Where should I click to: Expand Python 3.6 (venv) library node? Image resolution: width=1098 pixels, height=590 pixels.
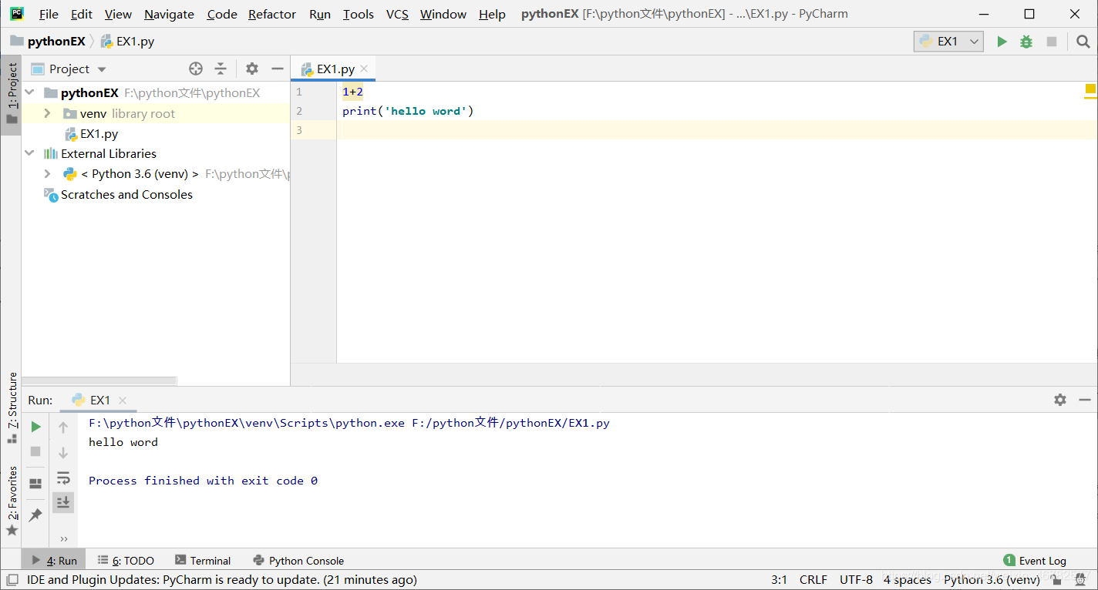click(x=47, y=174)
